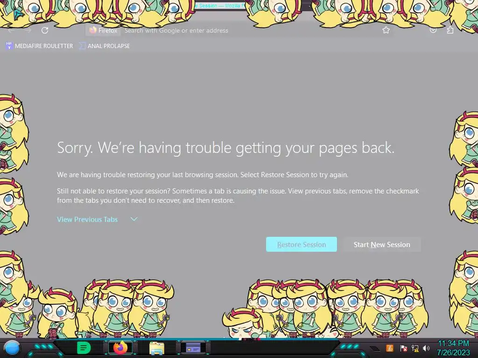The width and height of the screenshot is (478, 358).
Task: Click the Start New Session button
Action: click(x=382, y=244)
